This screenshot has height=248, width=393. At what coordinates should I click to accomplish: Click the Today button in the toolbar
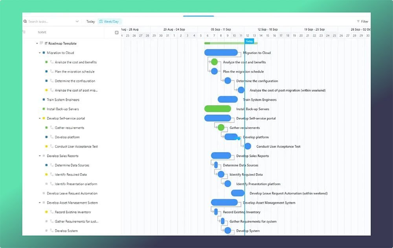click(91, 21)
